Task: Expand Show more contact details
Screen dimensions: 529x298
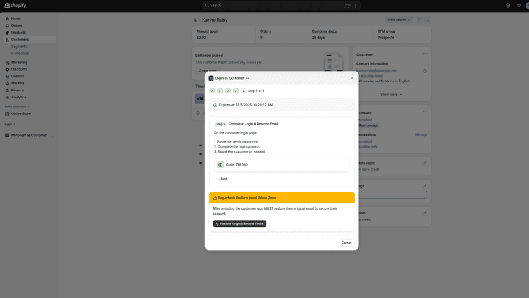Action: coord(392,95)
